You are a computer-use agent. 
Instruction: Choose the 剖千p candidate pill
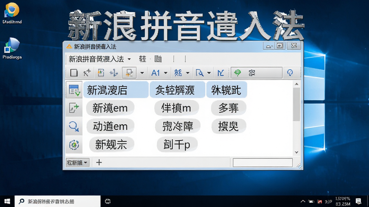click(x=177, y=144)
